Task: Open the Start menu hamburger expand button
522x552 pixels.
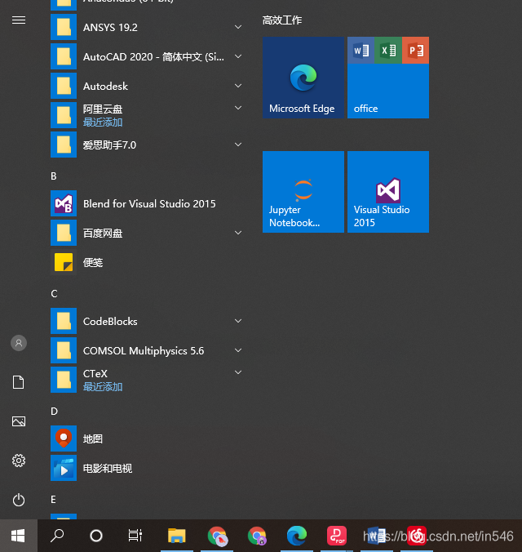Action: (x=19, y=20)
